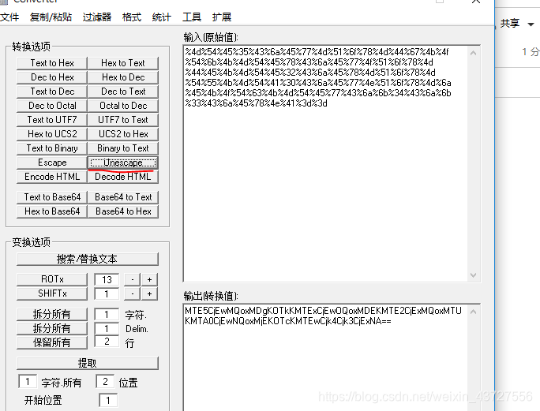
Task: Open the 文件 menu
Action: click(9, 17)
